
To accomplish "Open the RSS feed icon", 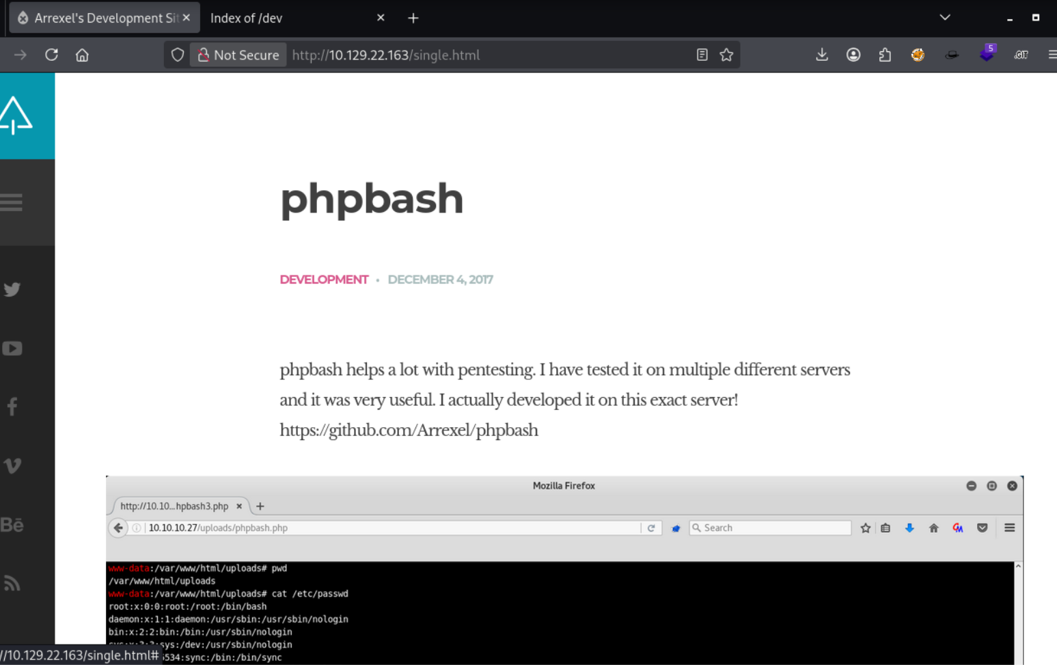I will click(12, 583).
